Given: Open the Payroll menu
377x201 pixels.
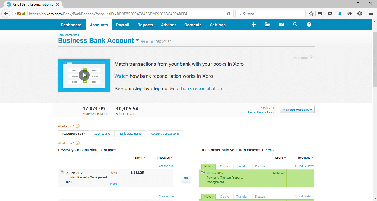Looking at the screenshot, I should 123,25.
